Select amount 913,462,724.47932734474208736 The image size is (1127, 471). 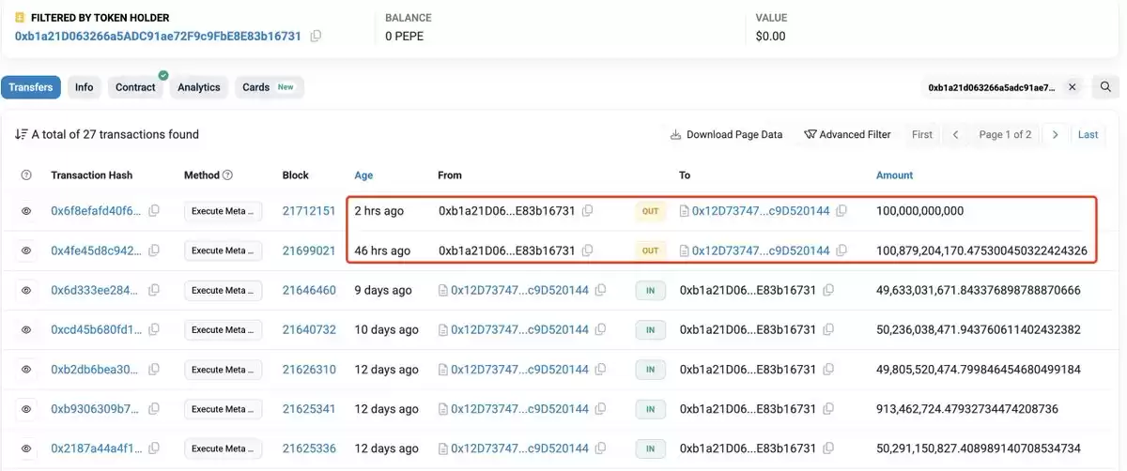[x=967, y=409]
